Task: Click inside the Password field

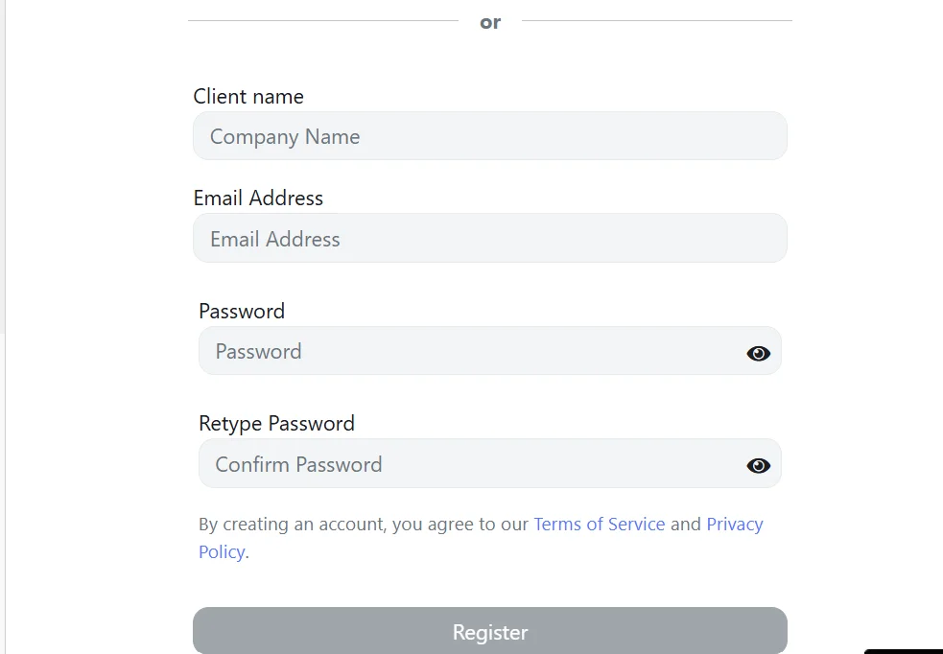Action: pos(432,351)
